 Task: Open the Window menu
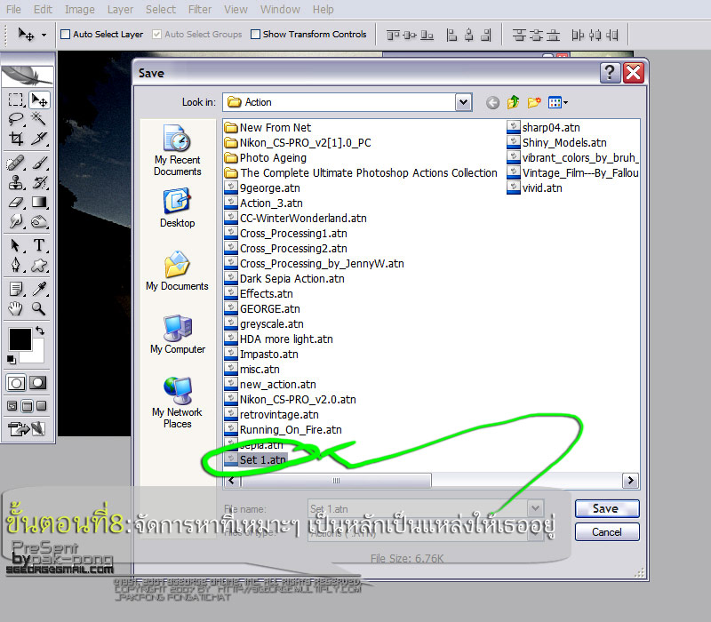tap(280, 9)
